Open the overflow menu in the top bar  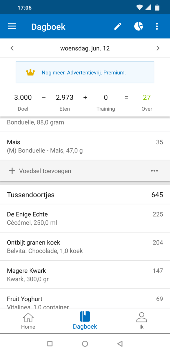click(157, 26)
